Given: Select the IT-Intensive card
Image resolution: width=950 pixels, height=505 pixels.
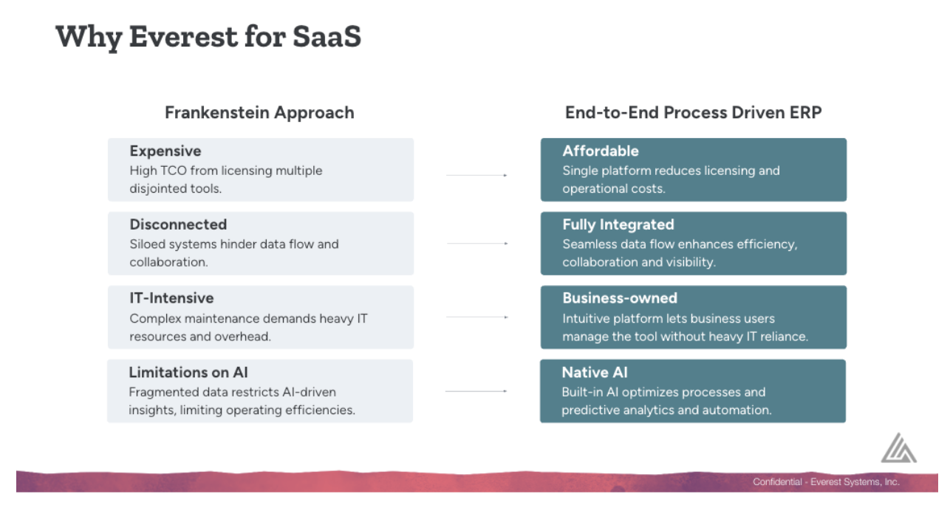Looking at the screenshot, I should tap(261, 317).
